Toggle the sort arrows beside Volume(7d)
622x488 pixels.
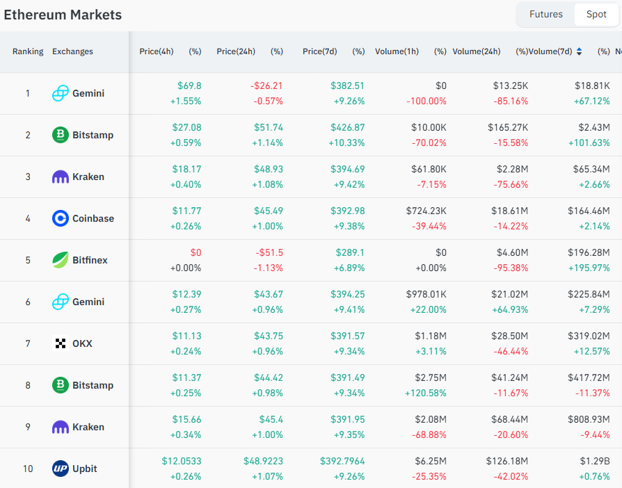pyautogui.click(x=580, y=51)
